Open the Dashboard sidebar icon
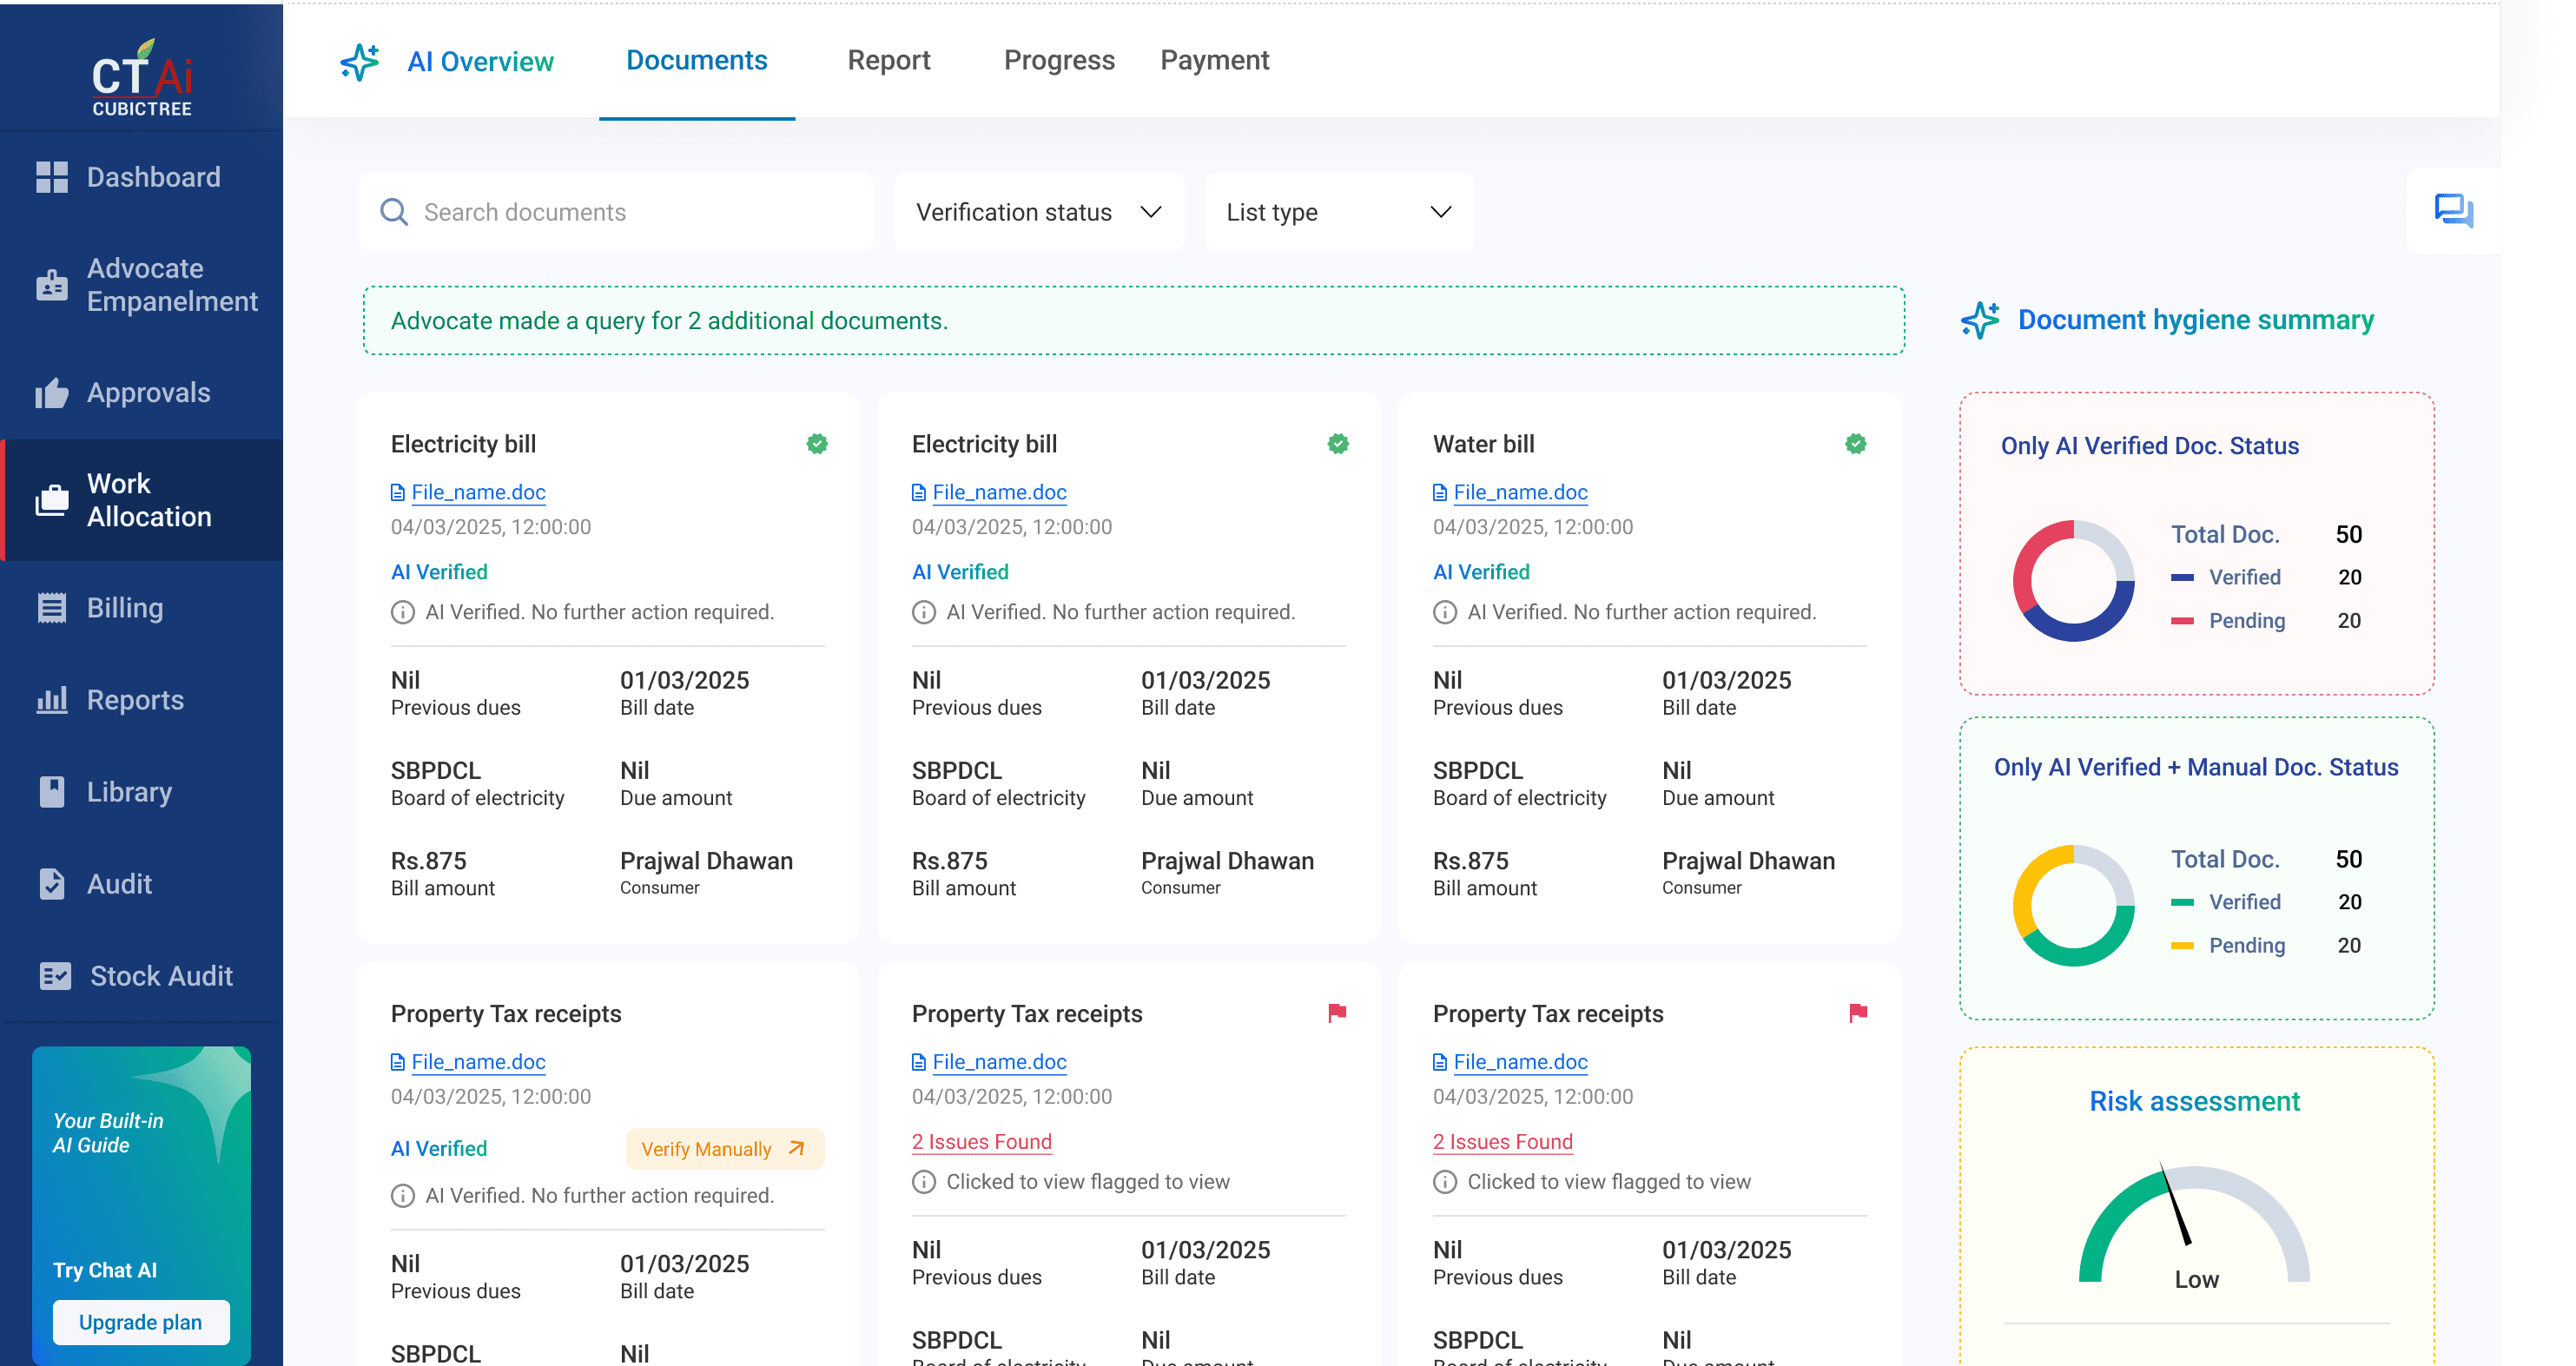Image resolution: width=2576 pixels, height=1366 pixels. [x=51, y=177]
